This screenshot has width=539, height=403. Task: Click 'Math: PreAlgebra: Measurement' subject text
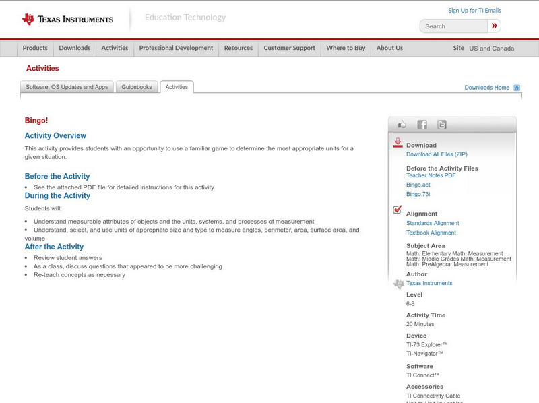(447, 264)
